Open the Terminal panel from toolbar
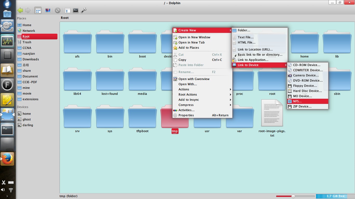Viewport: 355px width, 199px height. coord(76,10)
